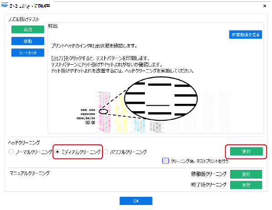Image resolution: width=272 pixels, height=210 pixels.
Task: Click the yellow test pattern column
Action: [x=120, y=112]
